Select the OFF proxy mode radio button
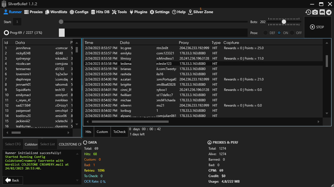 (292, 33)
